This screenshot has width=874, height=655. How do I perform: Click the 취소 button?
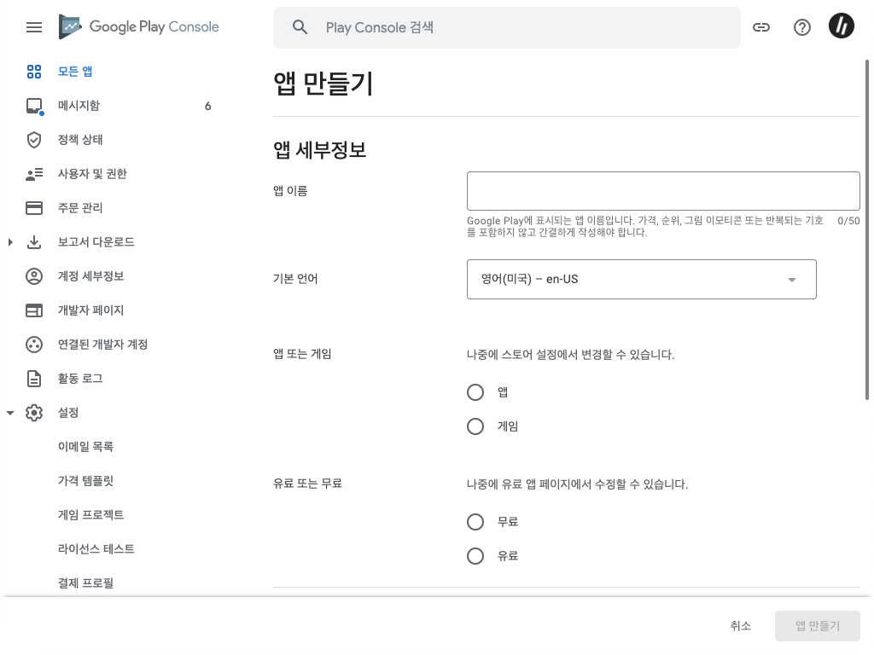click(740, 626)
